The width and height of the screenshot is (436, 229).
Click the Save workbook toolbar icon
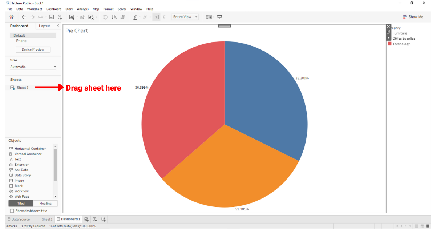tap(52, 17)
